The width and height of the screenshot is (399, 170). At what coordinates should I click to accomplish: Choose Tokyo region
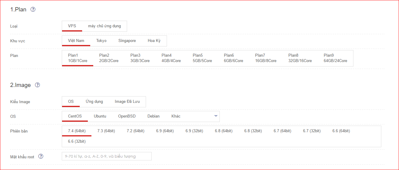(101, 41)
